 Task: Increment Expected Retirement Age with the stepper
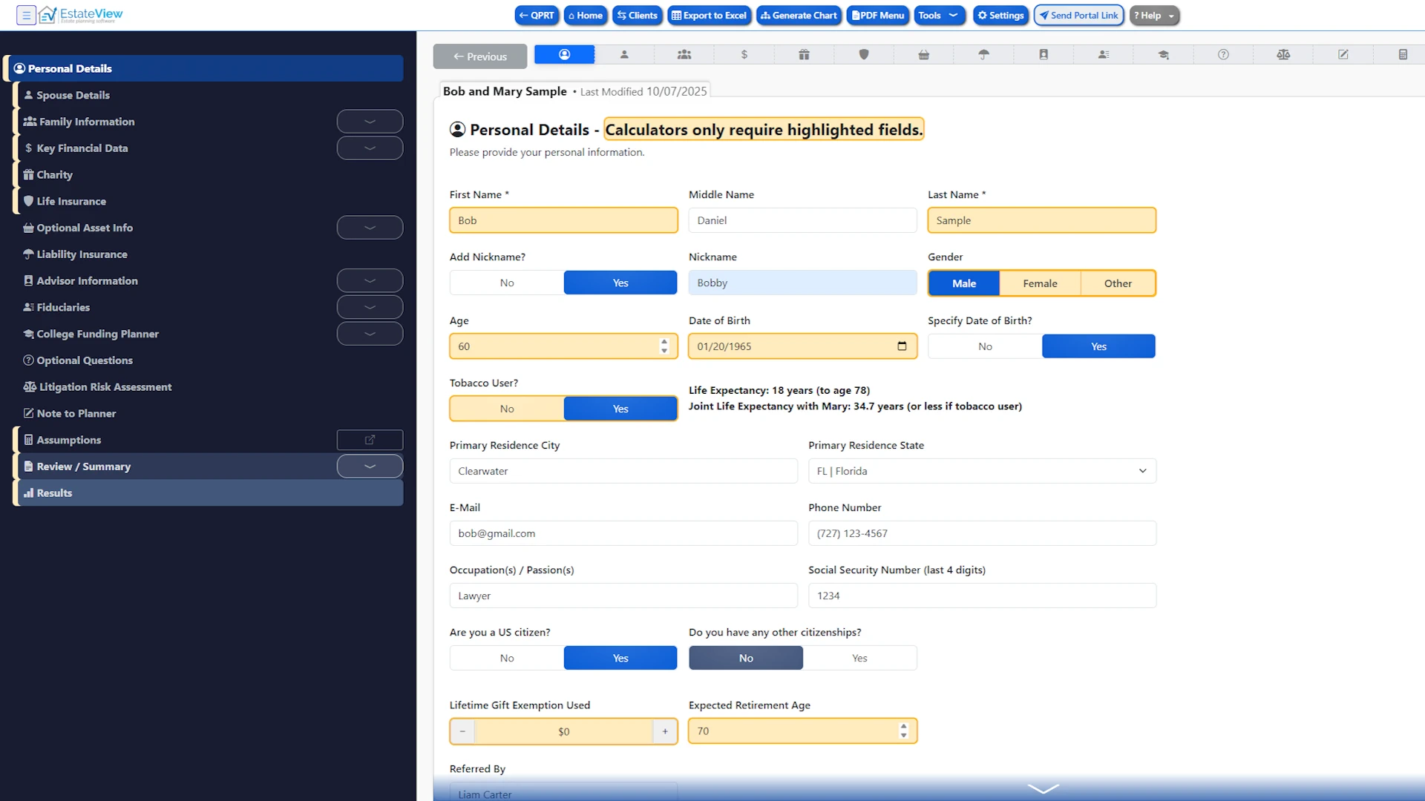(903, 726)
